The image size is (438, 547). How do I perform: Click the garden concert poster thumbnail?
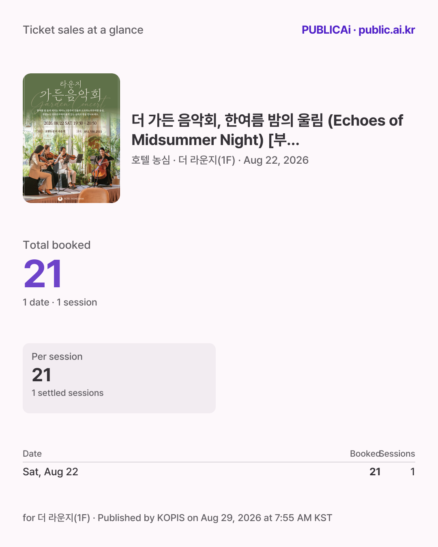coord(71,138)
